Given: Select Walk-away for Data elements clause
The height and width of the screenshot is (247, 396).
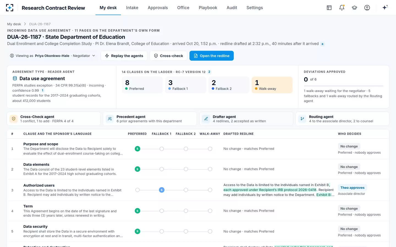Looking at the screenshot, I should click(210, 169).
